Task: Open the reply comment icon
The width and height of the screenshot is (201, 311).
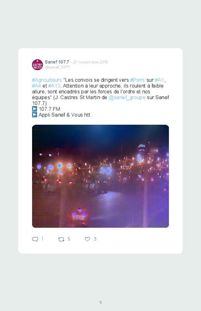Action: (x=35, y=239)
